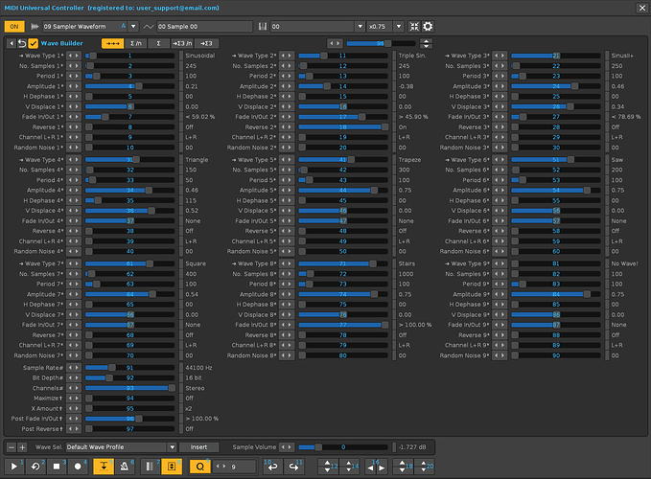
Task: Click the collapse arrows icon beside the gear
Action: point(414,27)
